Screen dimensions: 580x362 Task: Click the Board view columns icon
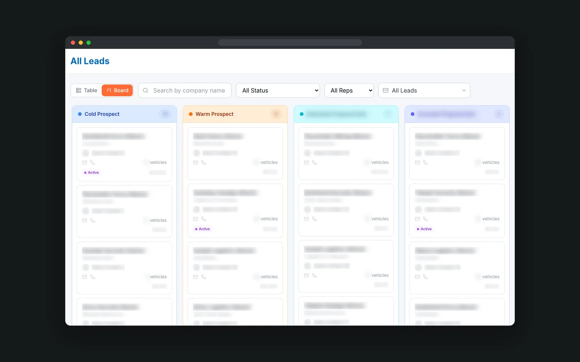pos(109,90)
